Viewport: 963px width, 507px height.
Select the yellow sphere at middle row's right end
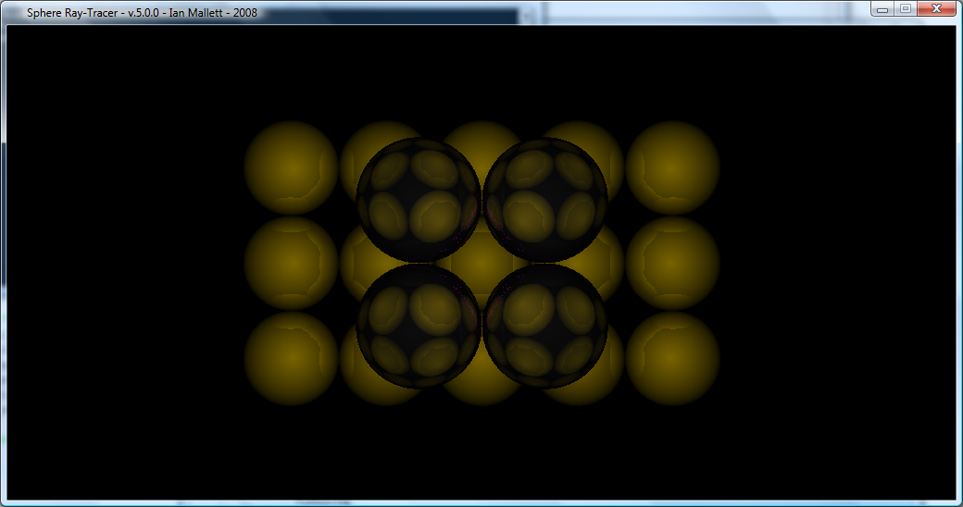pyautogui.click(x=672, y=263)
